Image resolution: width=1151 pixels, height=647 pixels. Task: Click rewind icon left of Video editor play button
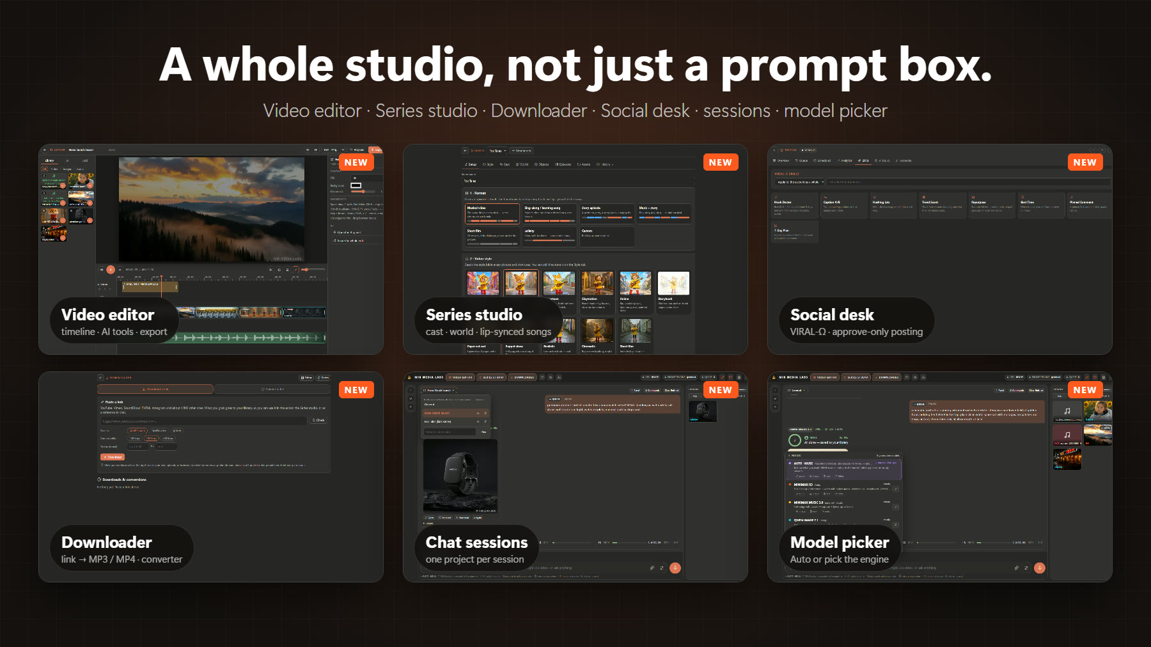(101, 270)
